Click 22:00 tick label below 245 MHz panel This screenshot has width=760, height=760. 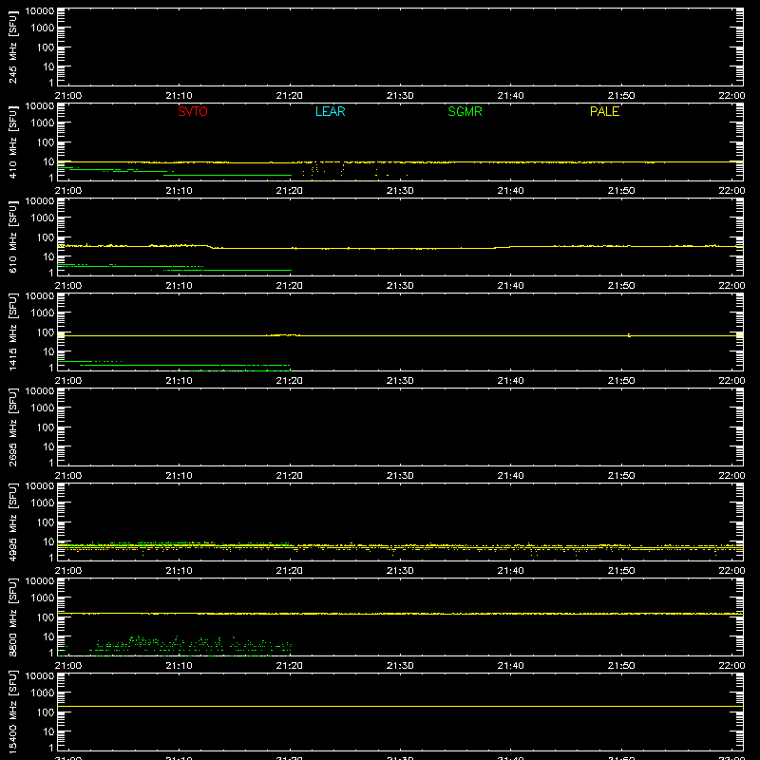(x=731, y=96)
